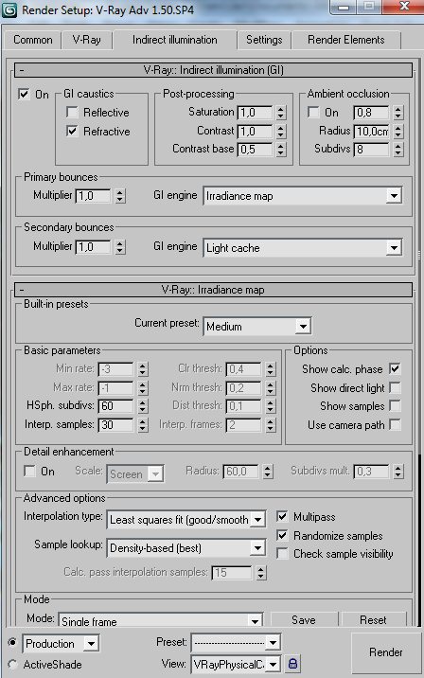424x678 pixels.
Task: Open the Production mode dropdown
Action: [61, 643]
